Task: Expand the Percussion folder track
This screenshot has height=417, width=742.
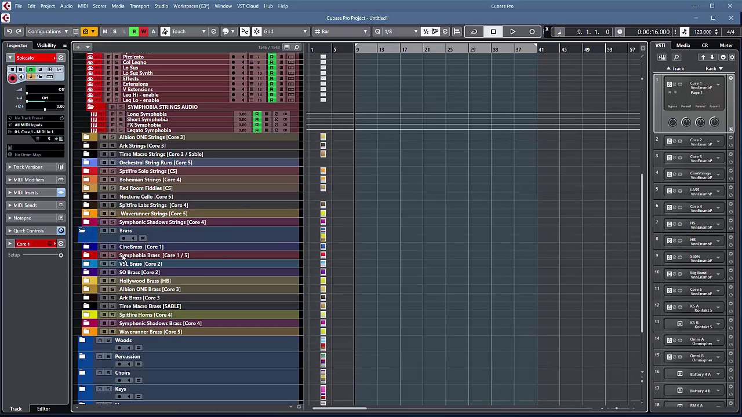Action: click(x=82, y=356)
